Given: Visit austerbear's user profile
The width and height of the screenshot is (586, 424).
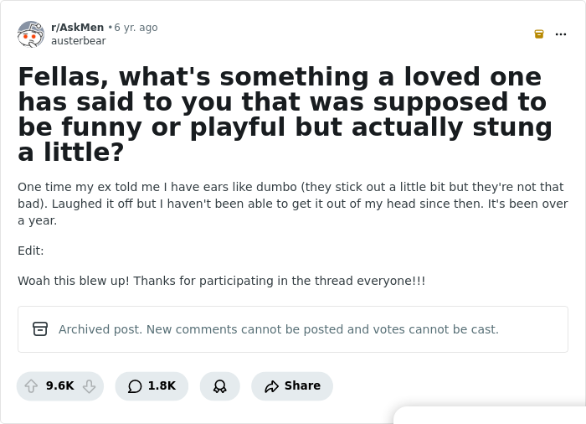Looking at the screenshot, I should (x=78, y=40).
